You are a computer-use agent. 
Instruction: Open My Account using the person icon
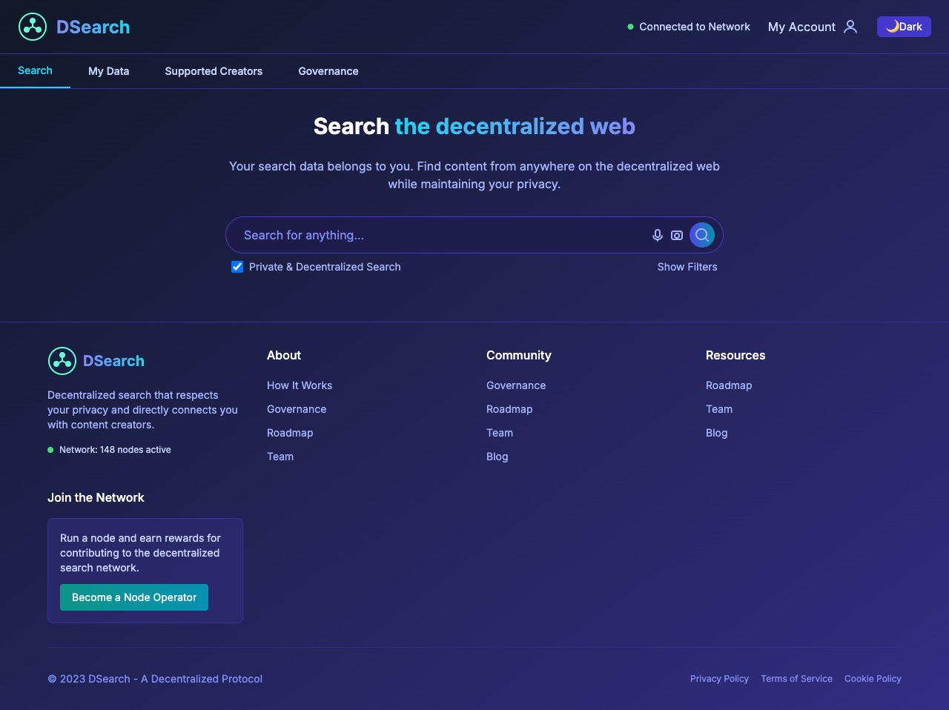coord(850,27)
